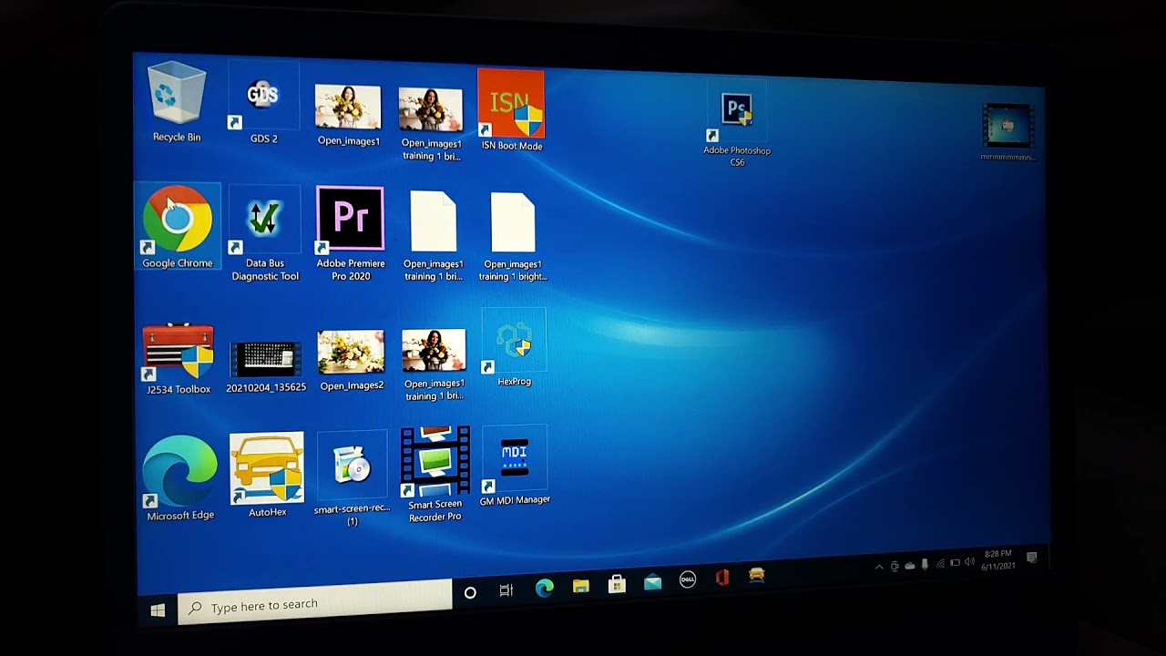Open Cortana from the taskbar

tap(470, 592)
